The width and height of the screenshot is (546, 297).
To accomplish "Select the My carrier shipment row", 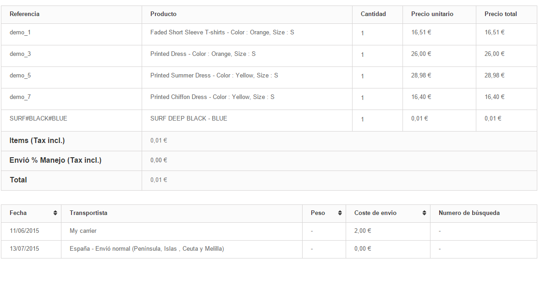I will click(x=269, y=231).
